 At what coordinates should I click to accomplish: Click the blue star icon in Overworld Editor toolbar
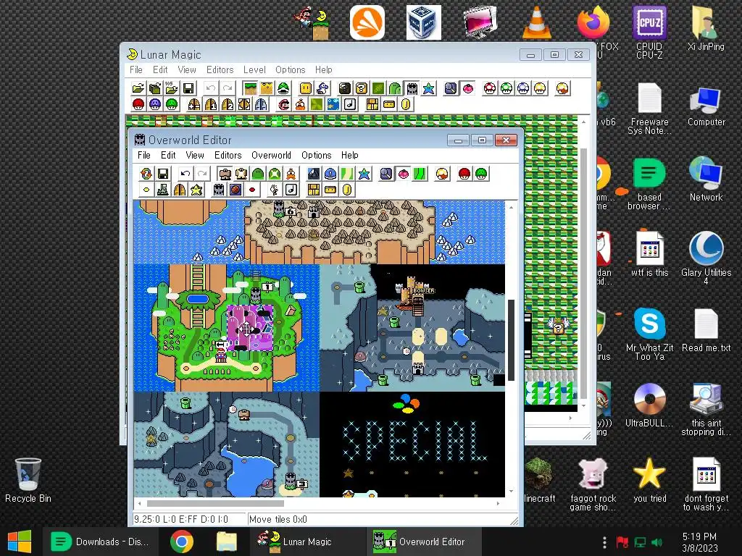tap(364, 174)
